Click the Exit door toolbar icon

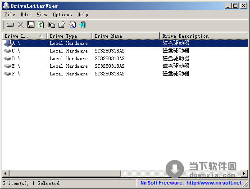click(x=82, y=25)
